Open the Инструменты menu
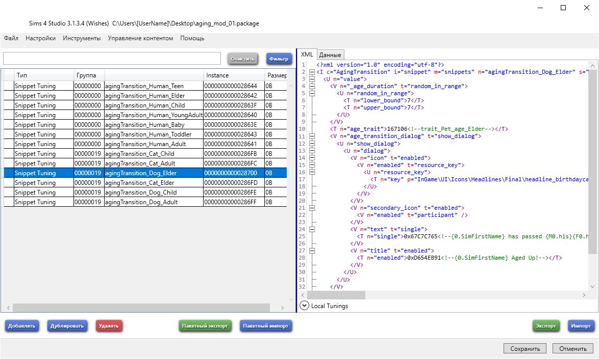 click(82, 38)
